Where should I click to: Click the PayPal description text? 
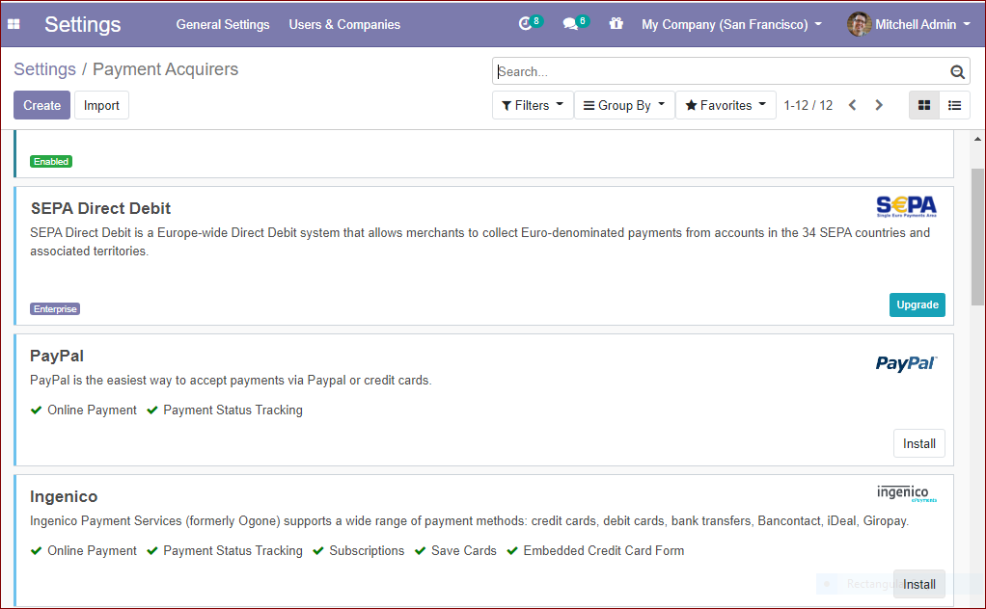click(x=231, y=381)
